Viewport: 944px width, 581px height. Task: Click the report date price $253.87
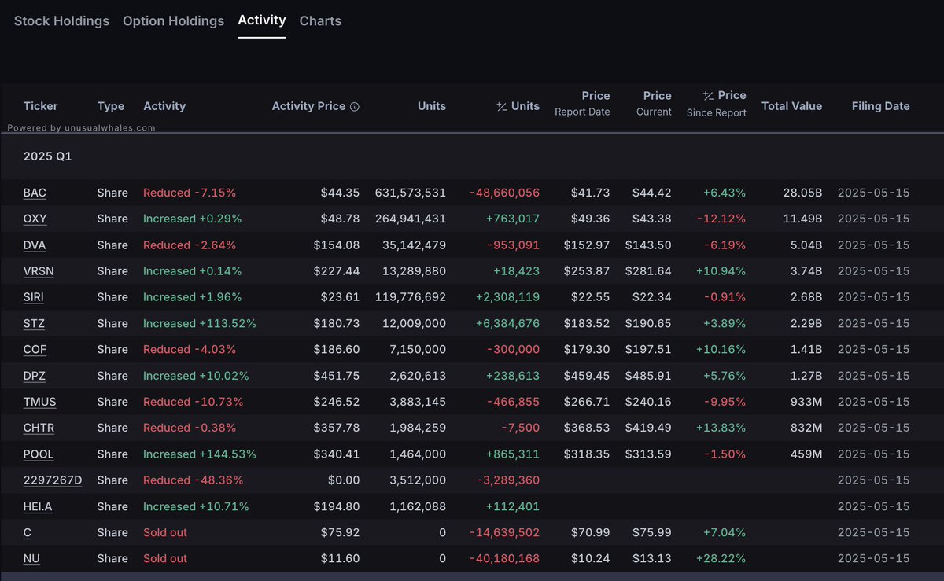pos(587,271)
